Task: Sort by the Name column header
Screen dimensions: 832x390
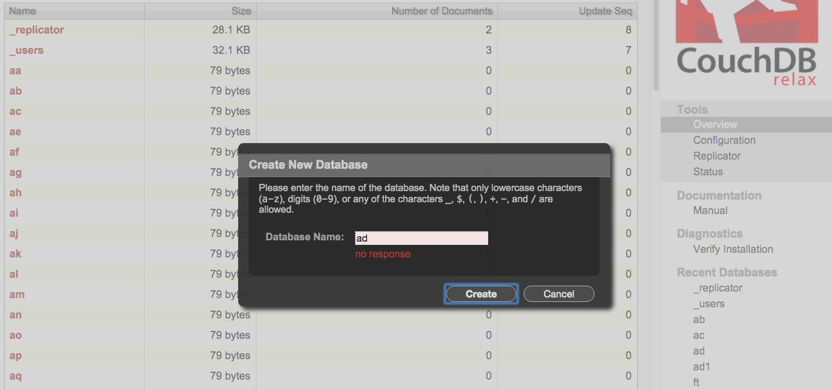Action: coord(22,11)
